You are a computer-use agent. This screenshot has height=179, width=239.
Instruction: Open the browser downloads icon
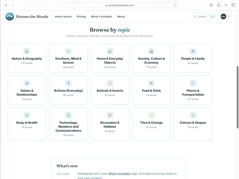(x=211, y=5)
